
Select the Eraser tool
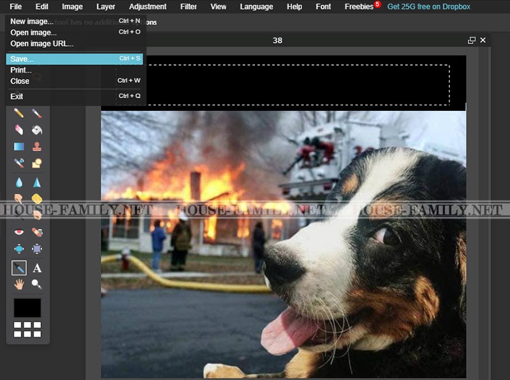19,130
